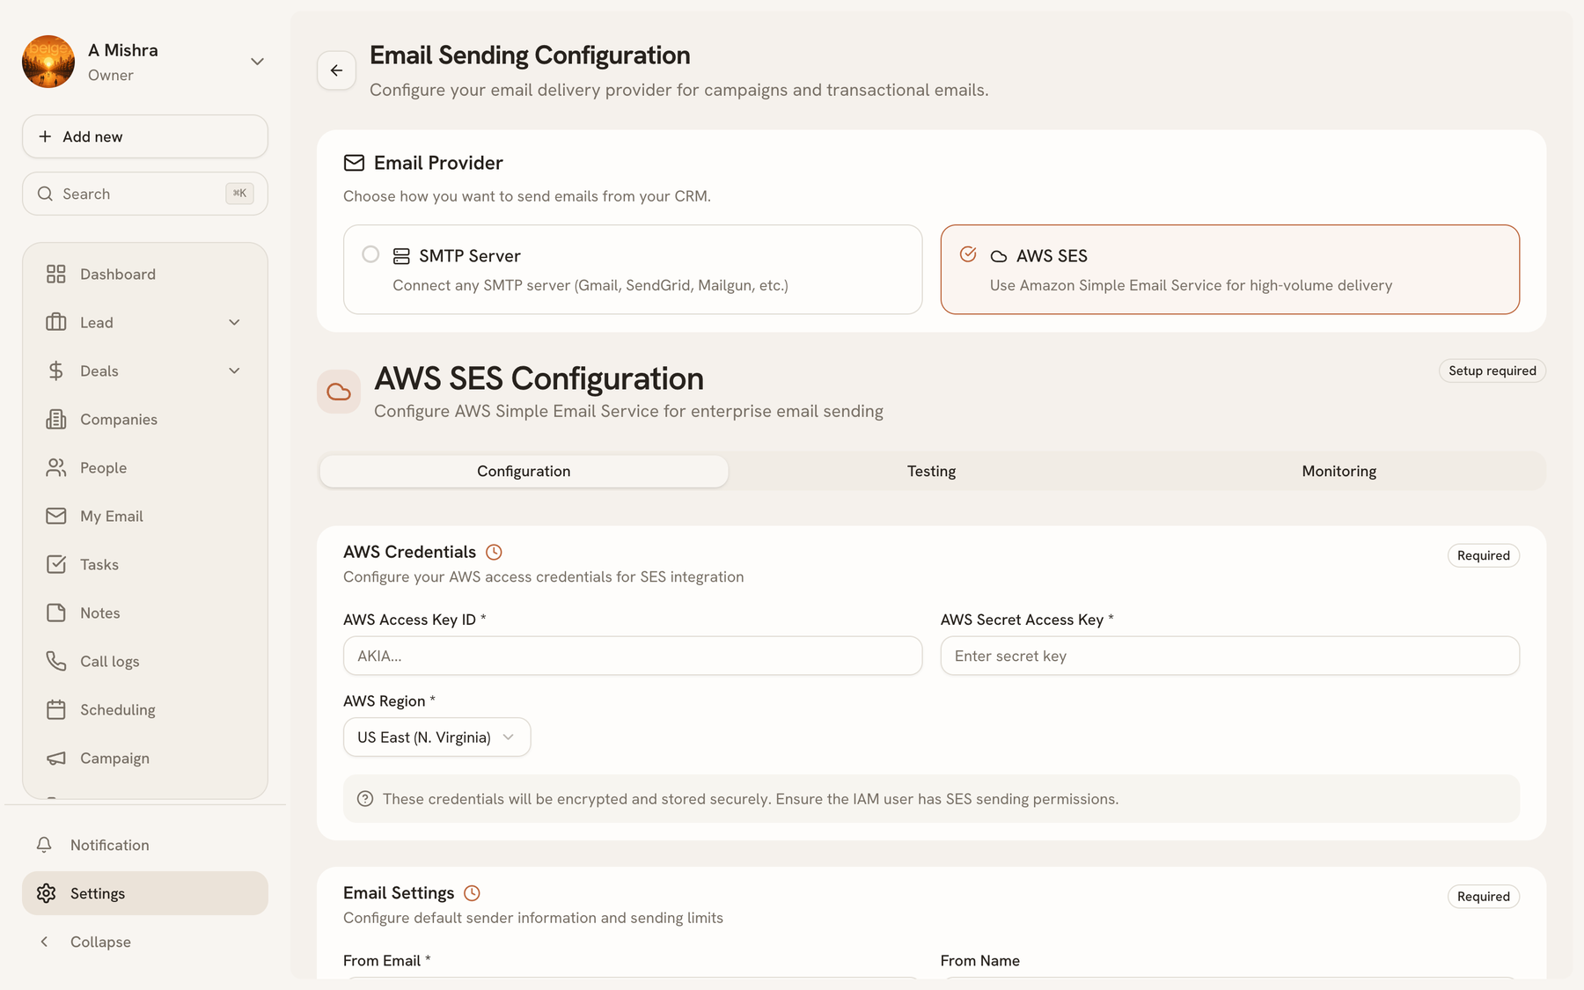Expand the Deals menu chevron
Screen dimensions: 1584x990
pos(234,370)
